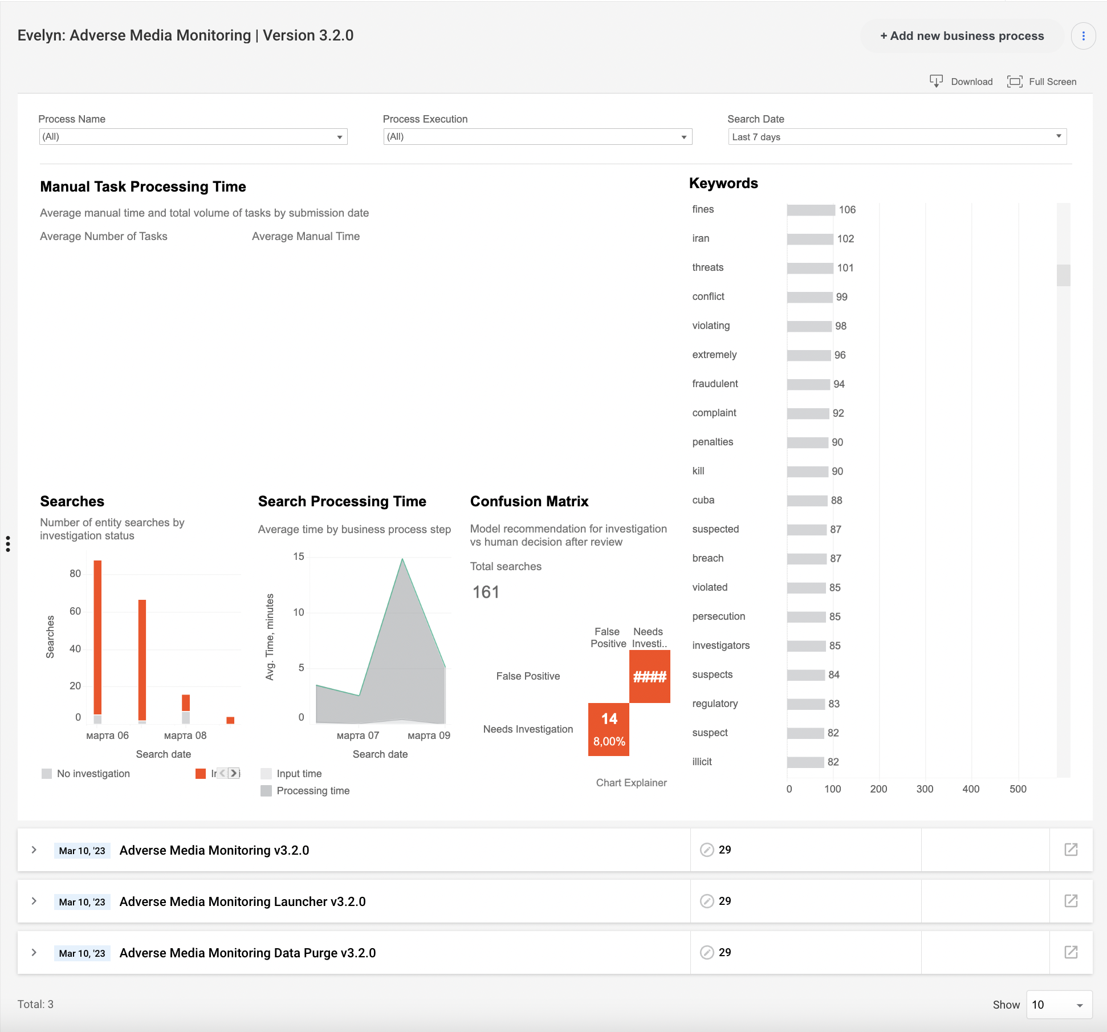
Task: Click the Download icon
Action: 936,81
